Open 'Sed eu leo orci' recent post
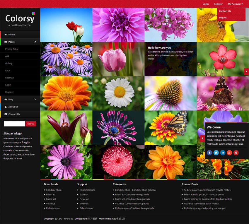The height and width of the screenshot is (224, 249). pos(207,190)
